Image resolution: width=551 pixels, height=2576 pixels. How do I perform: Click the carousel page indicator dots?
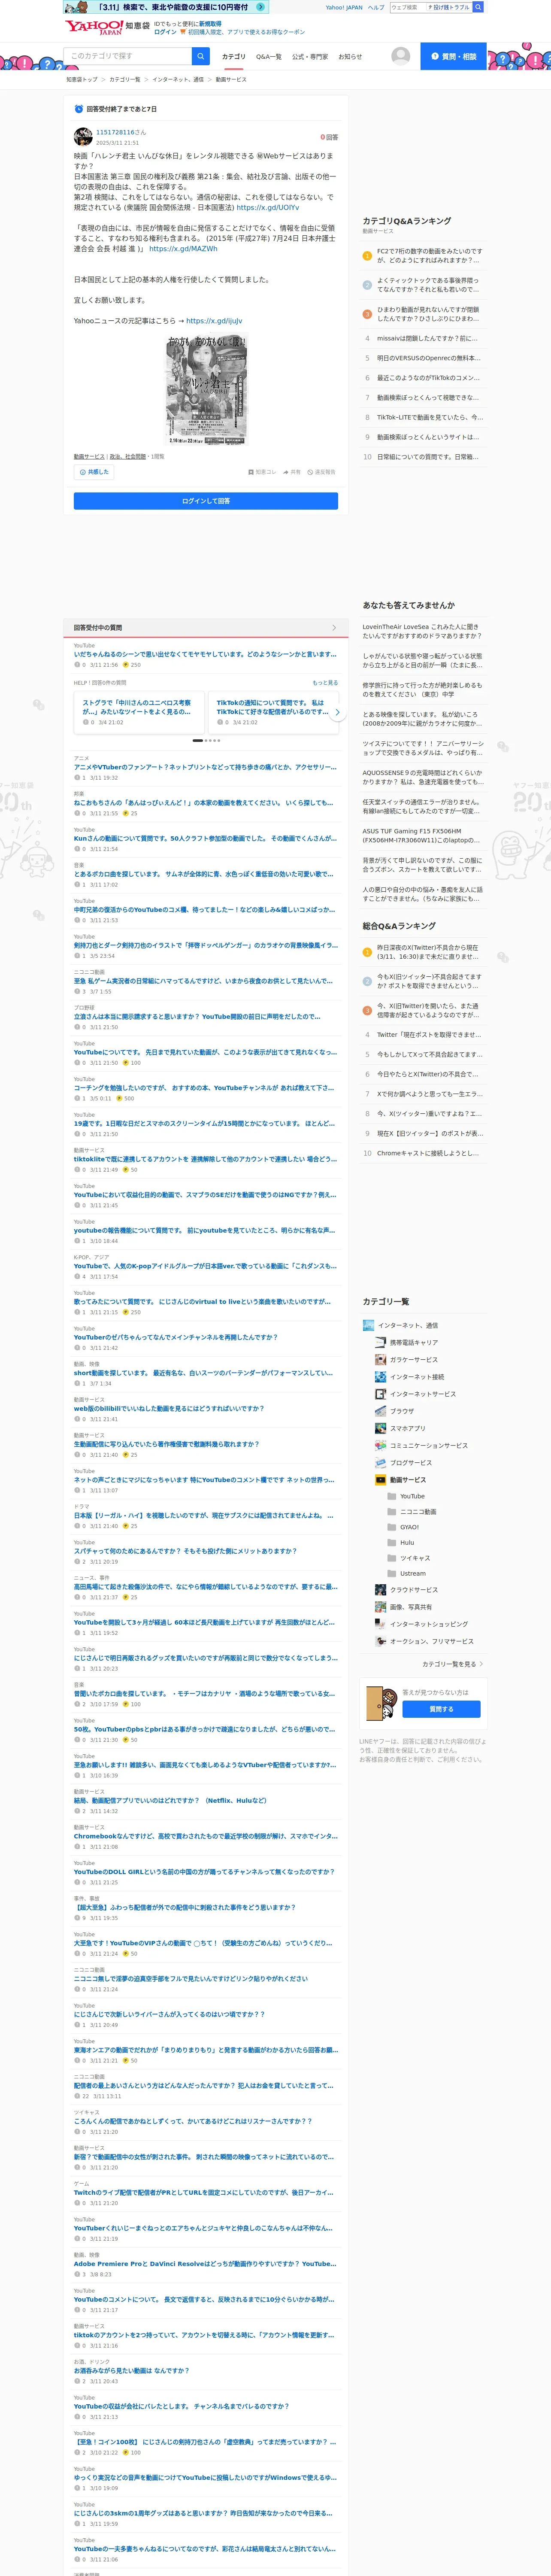click(206, 741)
